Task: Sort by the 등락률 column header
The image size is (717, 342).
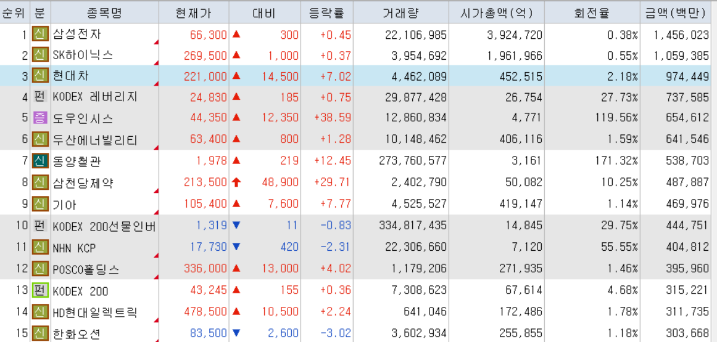Action: click(326, 14)
